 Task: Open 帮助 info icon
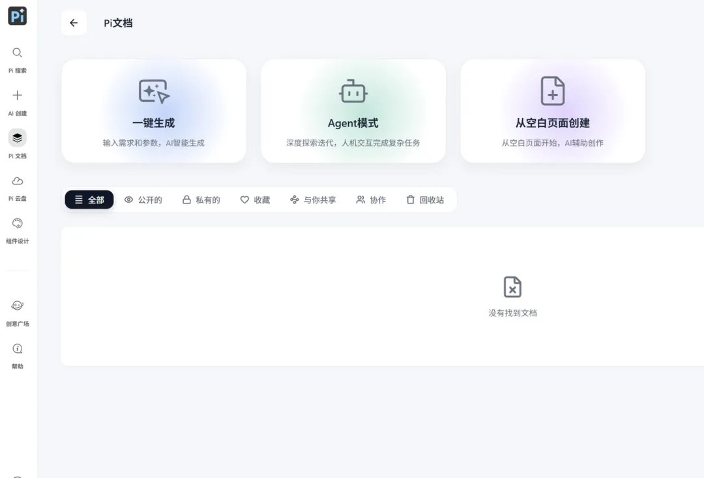click(x=17, y=349)
